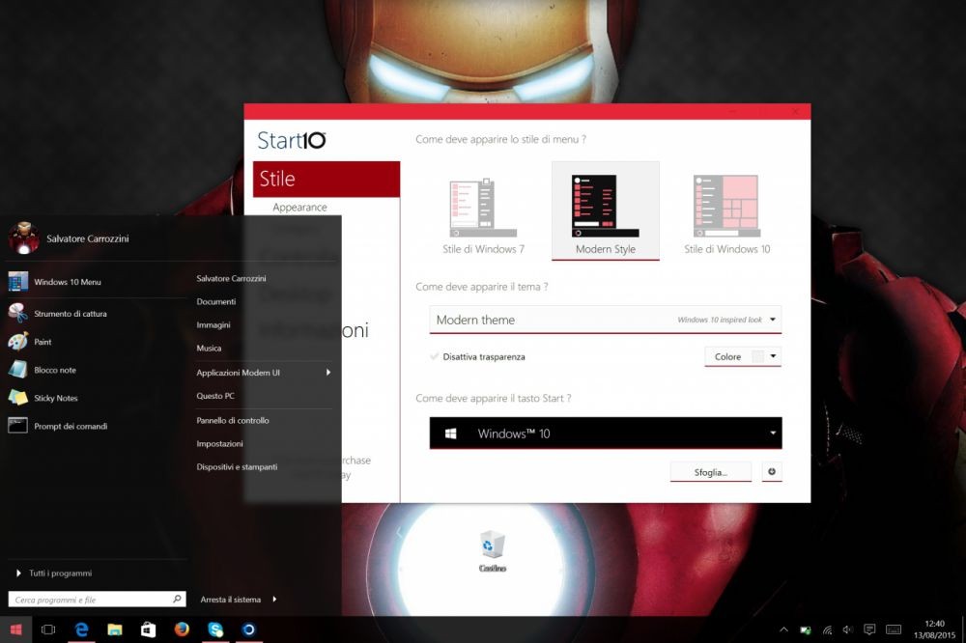Expand the Applicazioni Modern UI submenu
This screenshot has width=966, height=643.
point(264,373)
